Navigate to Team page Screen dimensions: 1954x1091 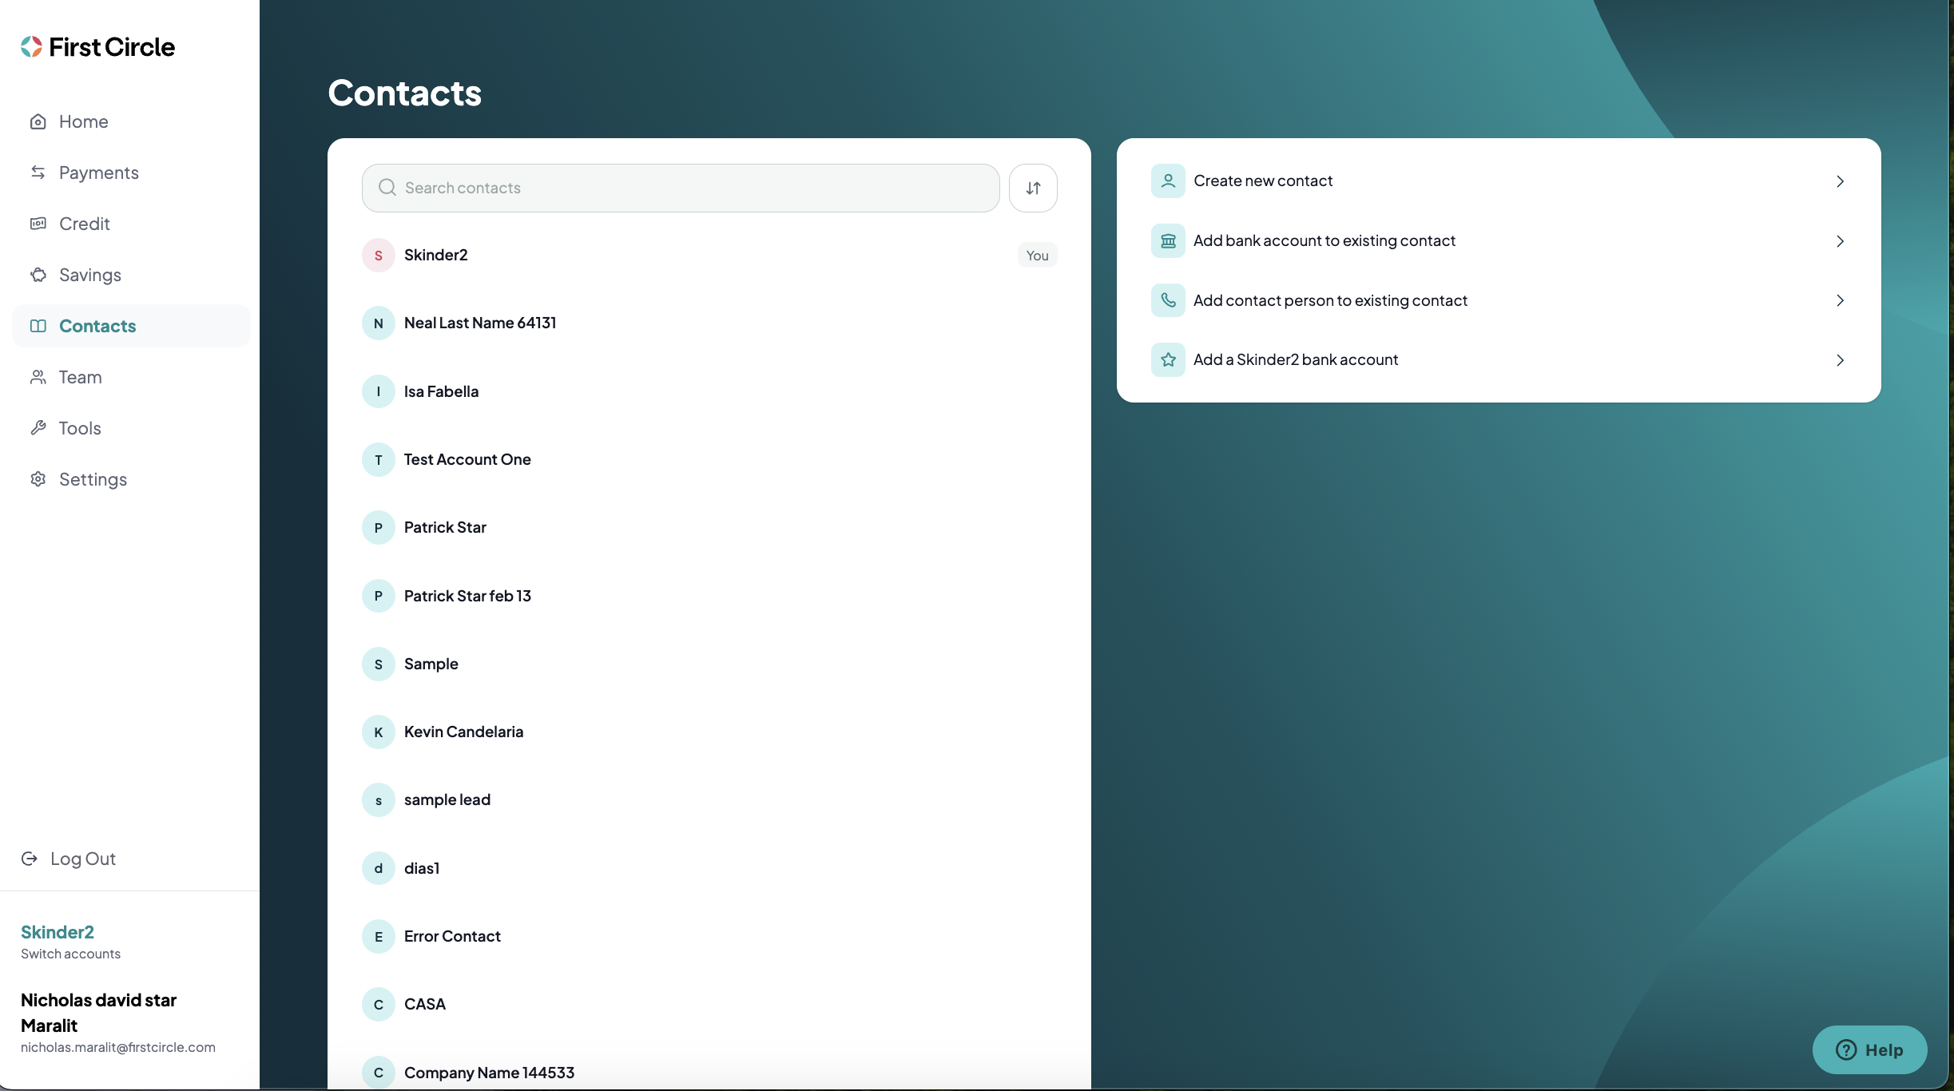pyautogui.click(x=80, y=377)
